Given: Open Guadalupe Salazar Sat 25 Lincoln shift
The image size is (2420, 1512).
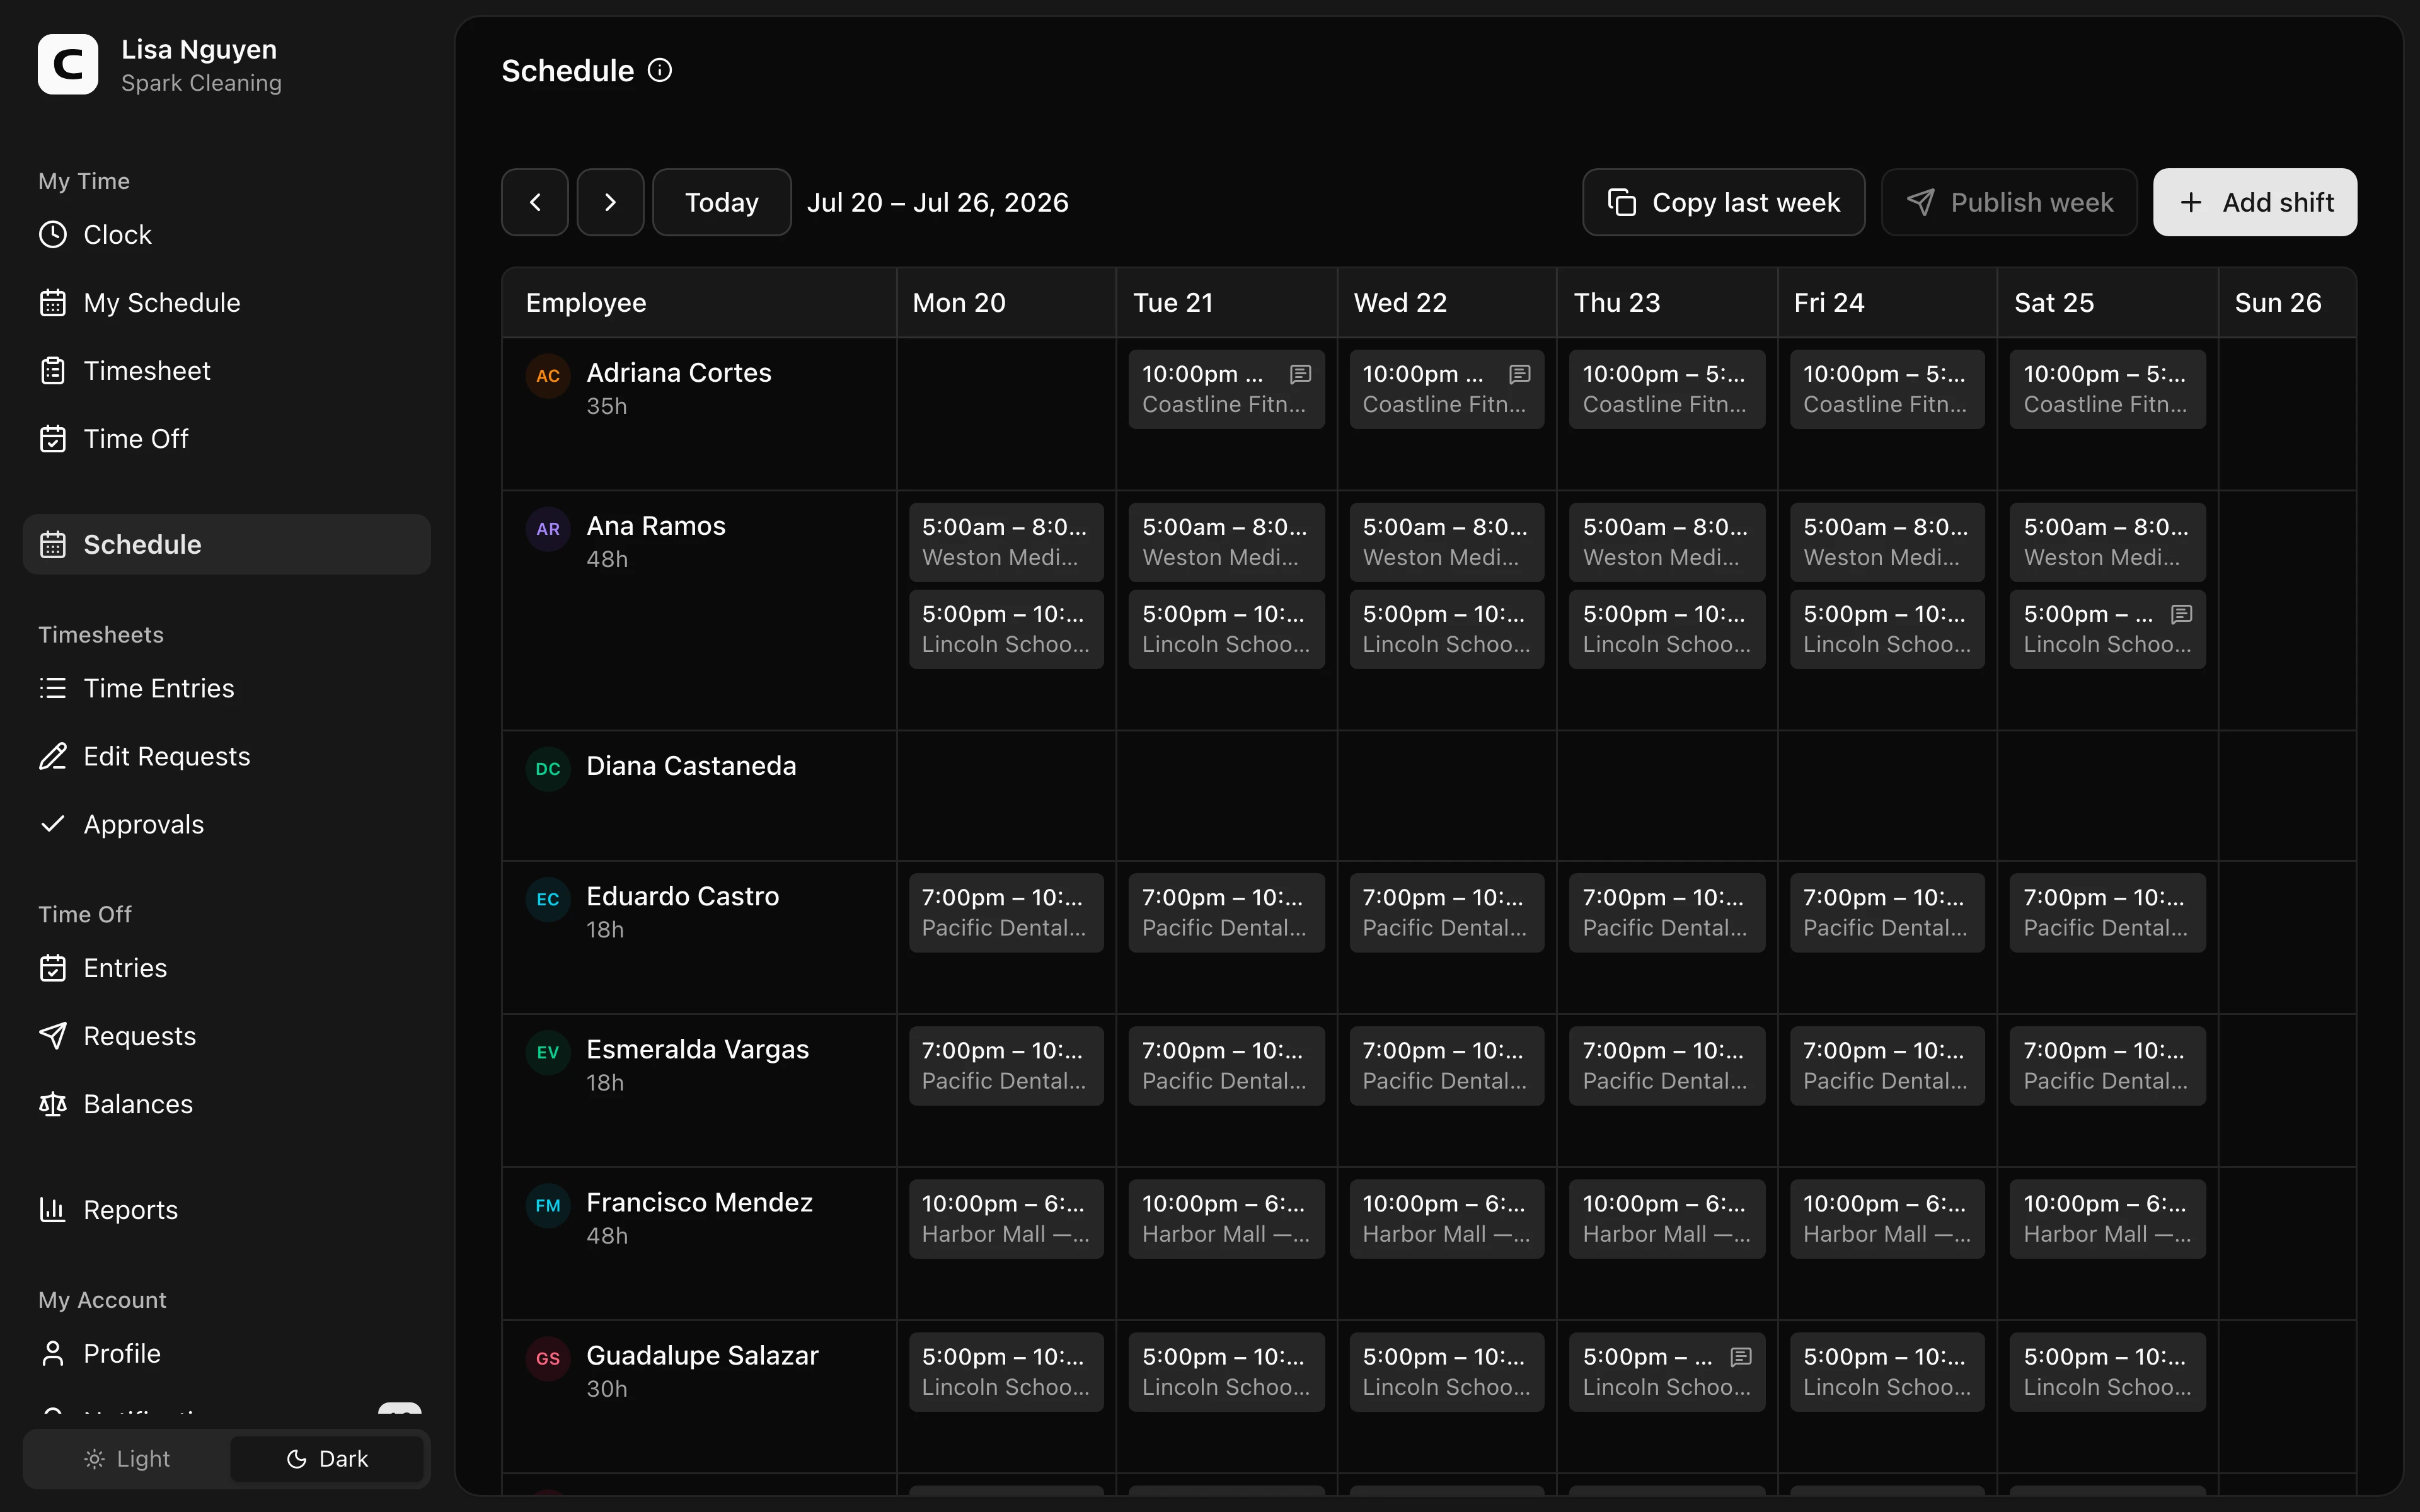Looking at the screenshot, I should 2107,1372.
